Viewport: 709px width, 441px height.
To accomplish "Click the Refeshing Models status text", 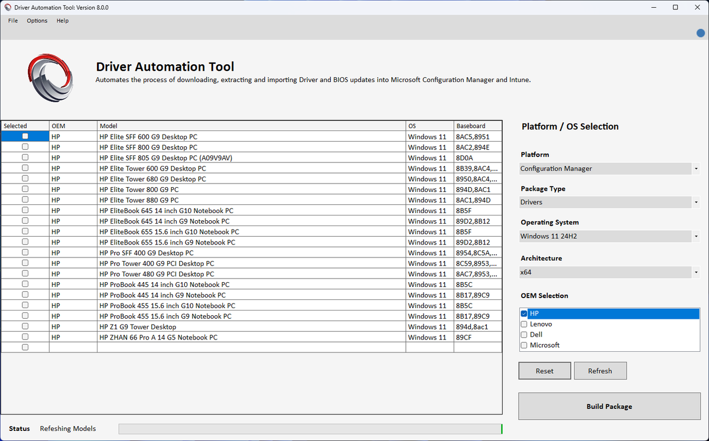I will click(68, 429).
